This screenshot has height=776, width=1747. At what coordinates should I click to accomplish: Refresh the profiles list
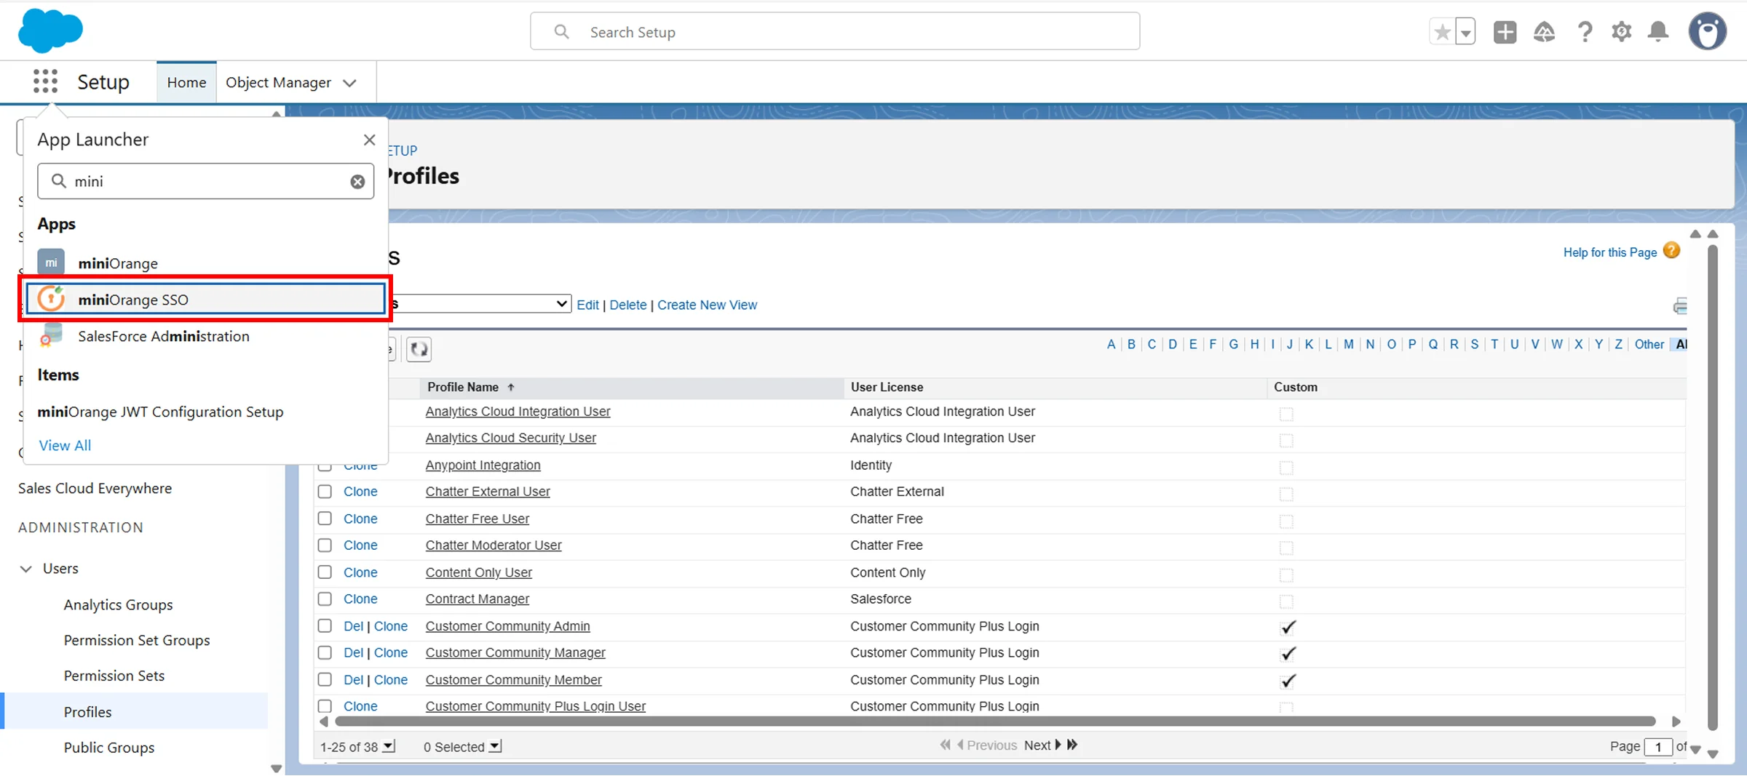pos(419,349)
